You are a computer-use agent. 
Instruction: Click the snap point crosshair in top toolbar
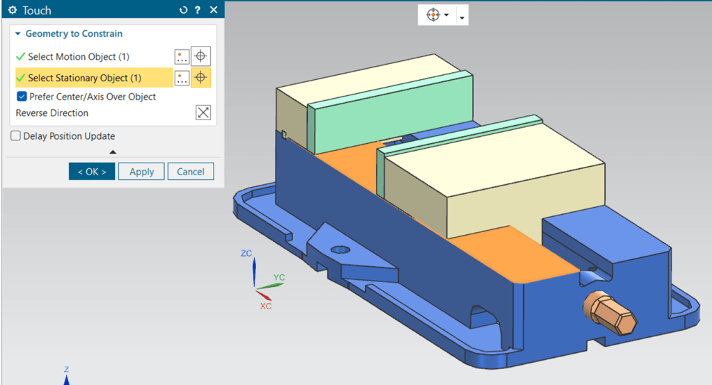point(432,15)
